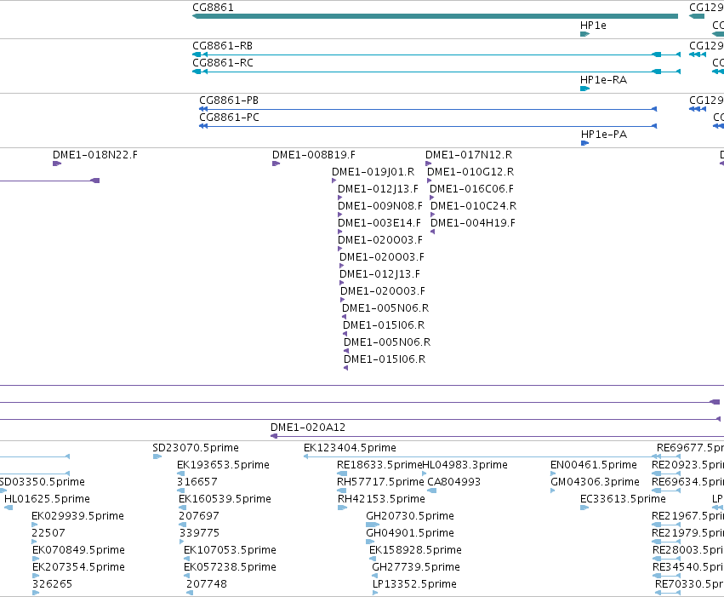Click the HP1e gene label

593,26
